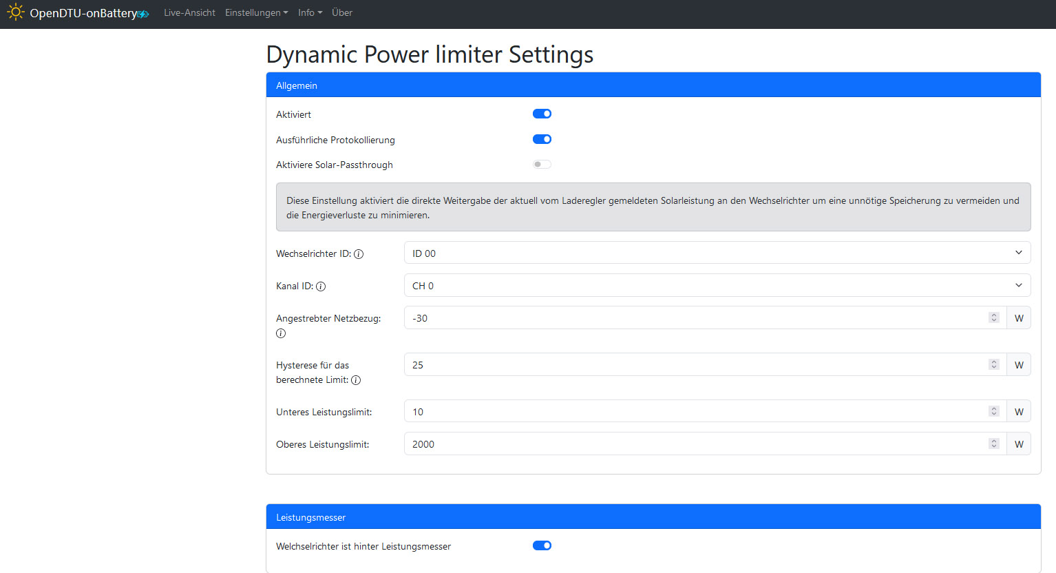This screenshot has width=1056, height=573.
Task: Click info icon under Angestrebter Netzbezug
Action: click(281, 333)
